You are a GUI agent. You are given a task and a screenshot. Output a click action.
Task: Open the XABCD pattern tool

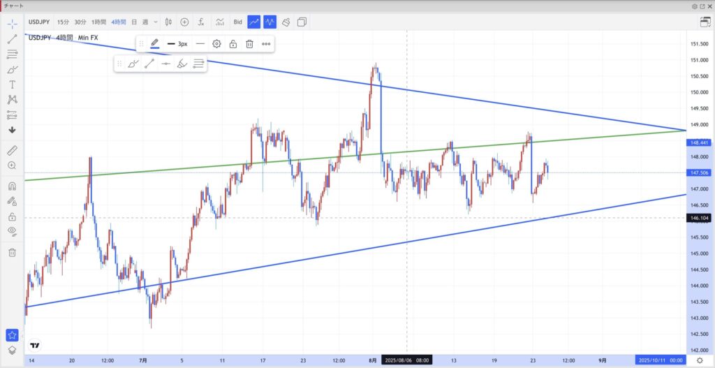point(13,99)
